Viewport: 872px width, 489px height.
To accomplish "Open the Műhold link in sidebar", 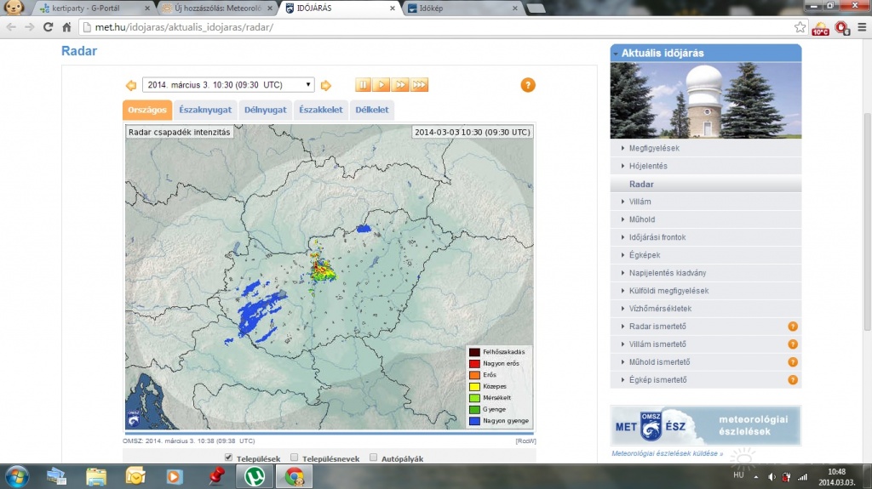I will (642, 219).
